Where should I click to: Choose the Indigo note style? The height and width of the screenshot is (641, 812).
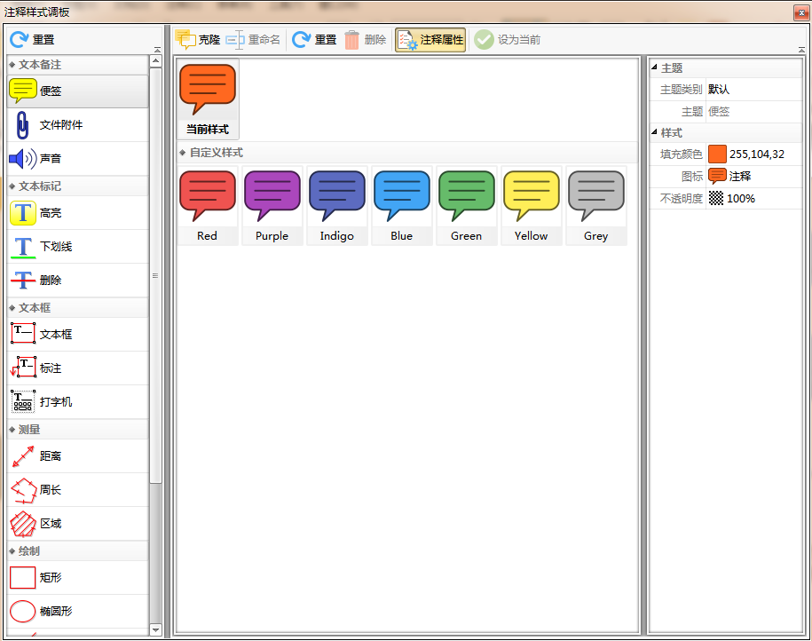[337, 206]
